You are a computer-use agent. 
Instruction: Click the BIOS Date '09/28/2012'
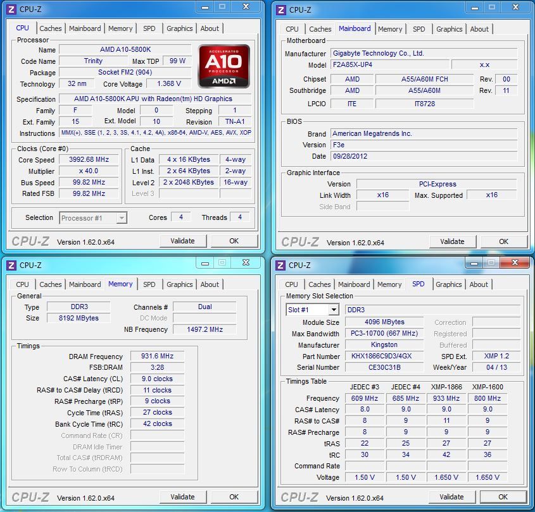point(424,156)
